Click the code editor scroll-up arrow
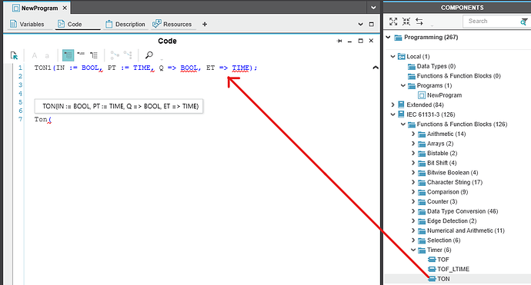The width and height of the screenshot is (531, 285). click(x=376, y=68)
